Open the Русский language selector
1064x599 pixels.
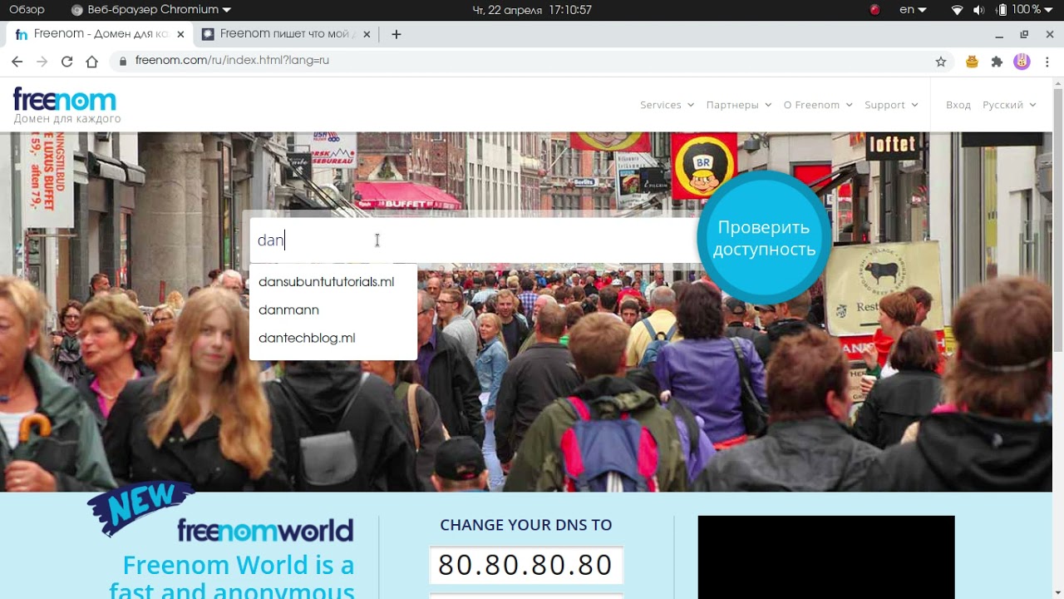click(x=1009, y=105)
